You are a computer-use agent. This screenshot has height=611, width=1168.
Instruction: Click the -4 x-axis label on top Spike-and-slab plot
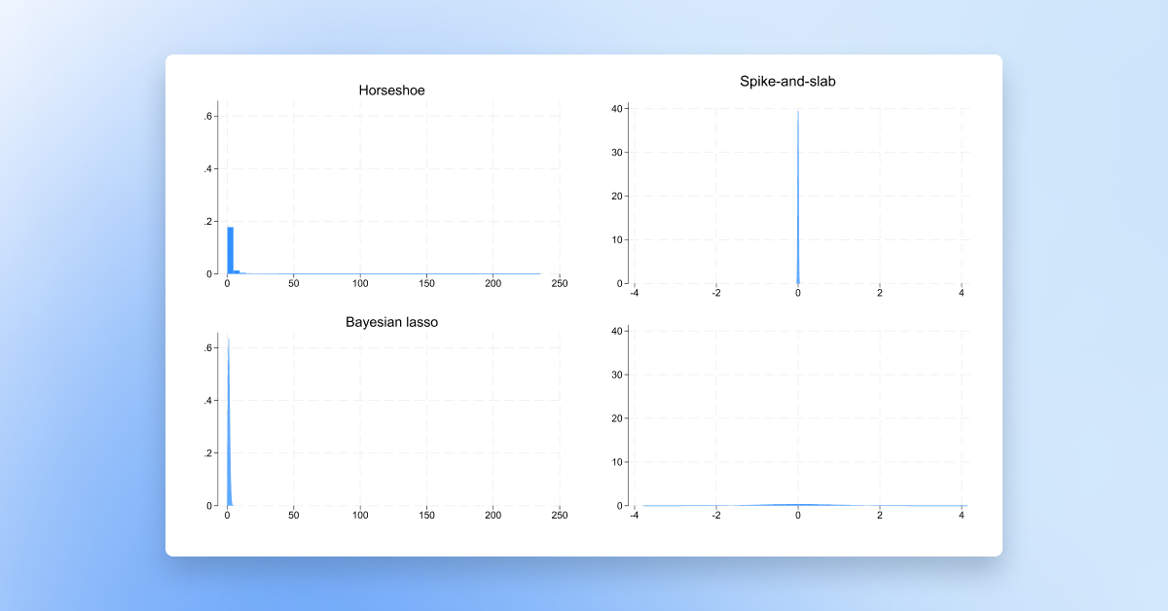pos(634,293)
